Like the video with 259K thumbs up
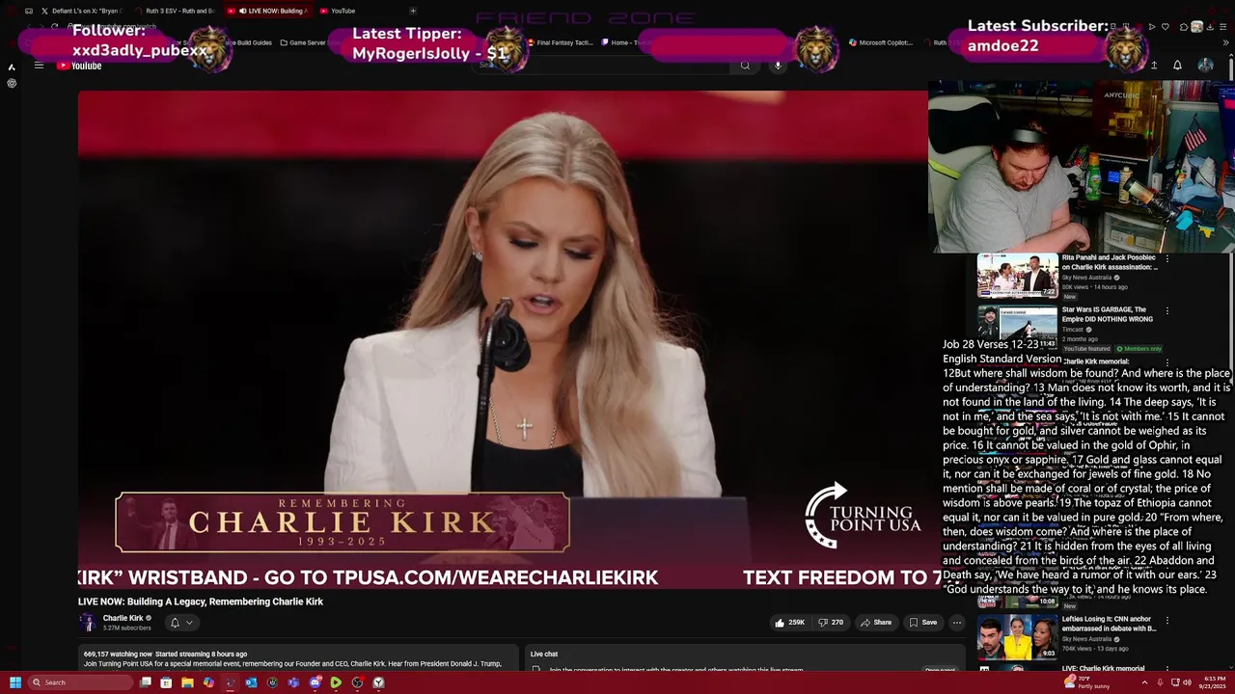 point(789,623)
